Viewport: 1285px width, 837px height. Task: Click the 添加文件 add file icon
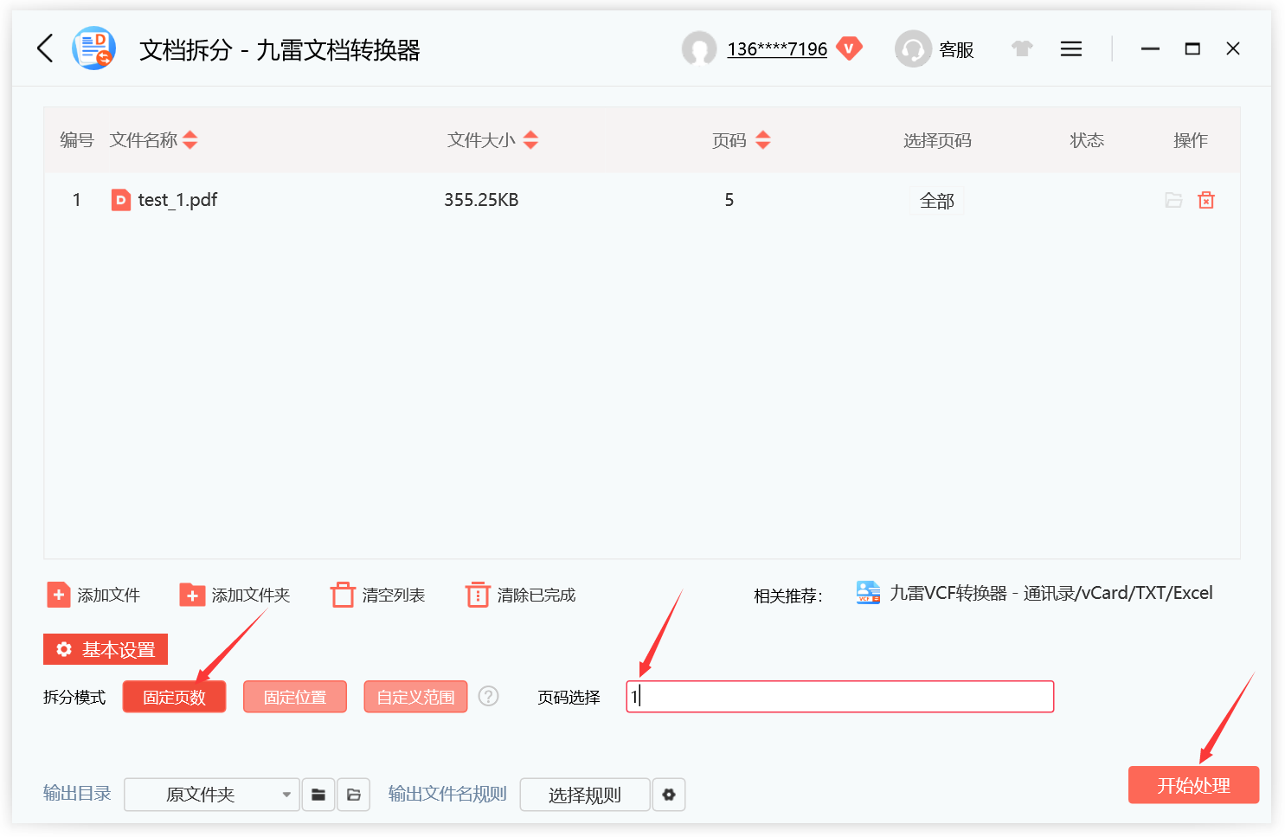pos(57,595)
